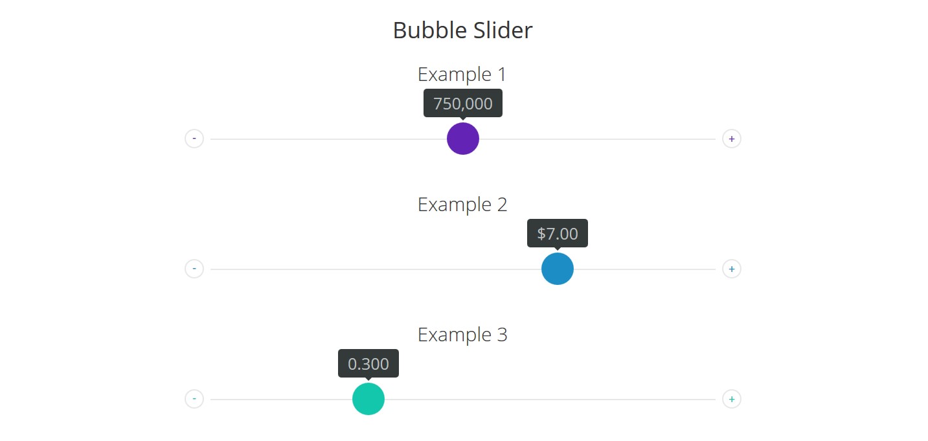This screenshot has height=441, width=928.
Task: Click the green slider handle in Example 3
Action: click(368, 399)
